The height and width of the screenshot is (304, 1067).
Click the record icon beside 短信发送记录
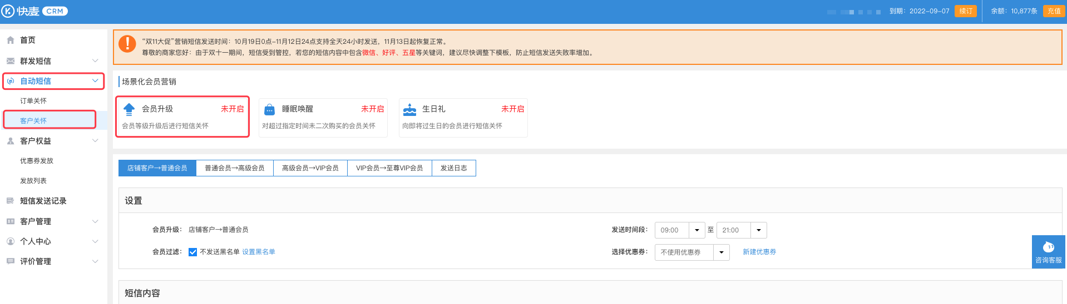11,201
